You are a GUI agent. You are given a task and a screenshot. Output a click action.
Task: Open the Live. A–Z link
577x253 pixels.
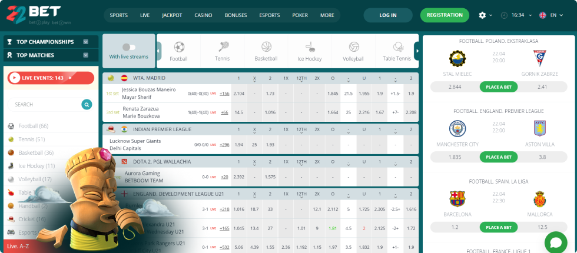pos(18,246)
